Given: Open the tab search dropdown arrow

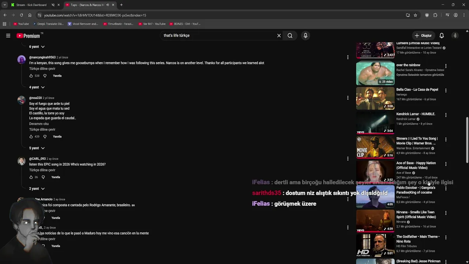Looking at the screenshot, I should tap(4, 5).
